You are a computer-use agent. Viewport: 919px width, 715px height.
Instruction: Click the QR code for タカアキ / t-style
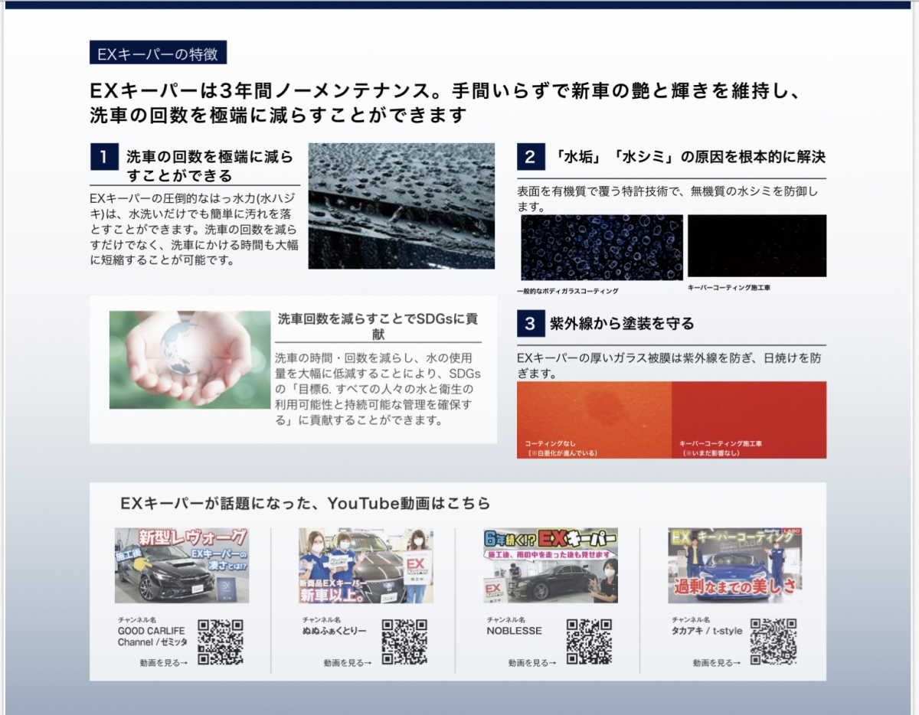pos(773,642)
